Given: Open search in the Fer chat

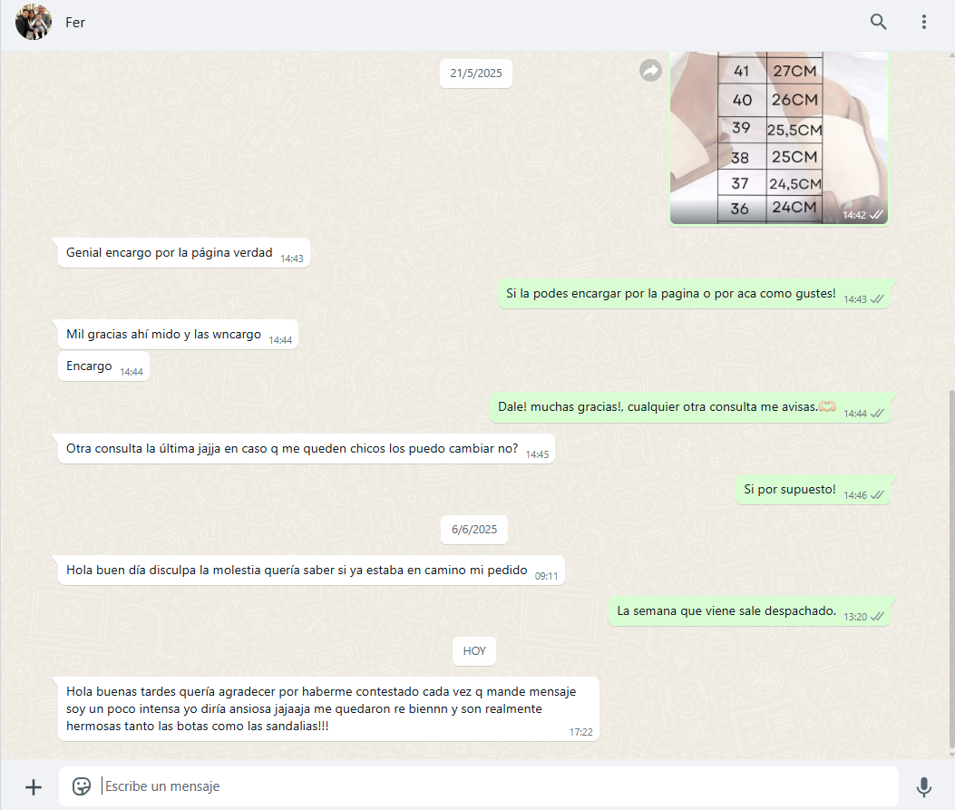Looking at the screenshot, I should [x=878, y=22].
